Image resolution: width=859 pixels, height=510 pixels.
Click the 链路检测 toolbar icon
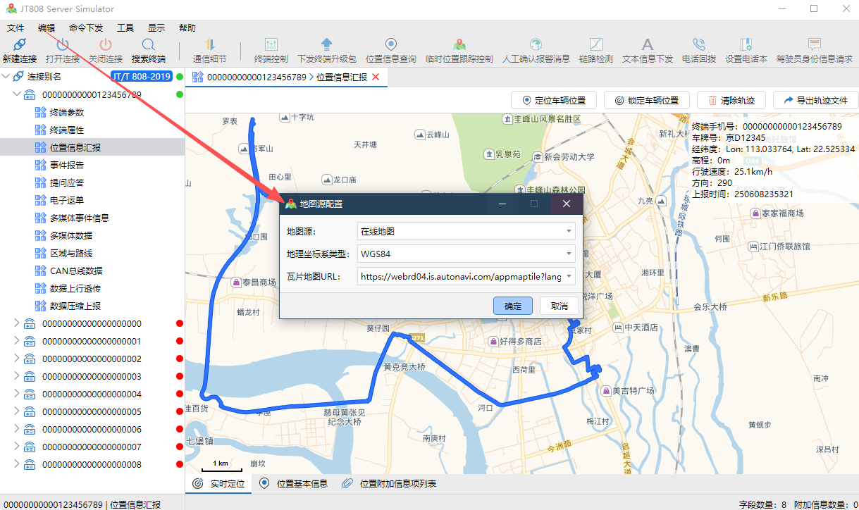[595, 45]
